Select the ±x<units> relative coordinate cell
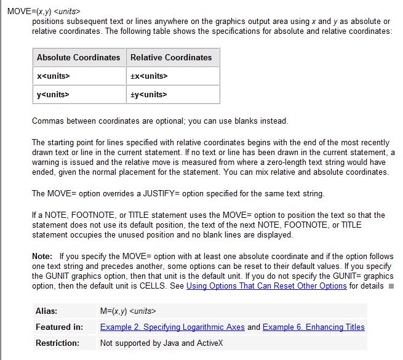This screenshot has height=360, width=403. [x=150, y=76]
